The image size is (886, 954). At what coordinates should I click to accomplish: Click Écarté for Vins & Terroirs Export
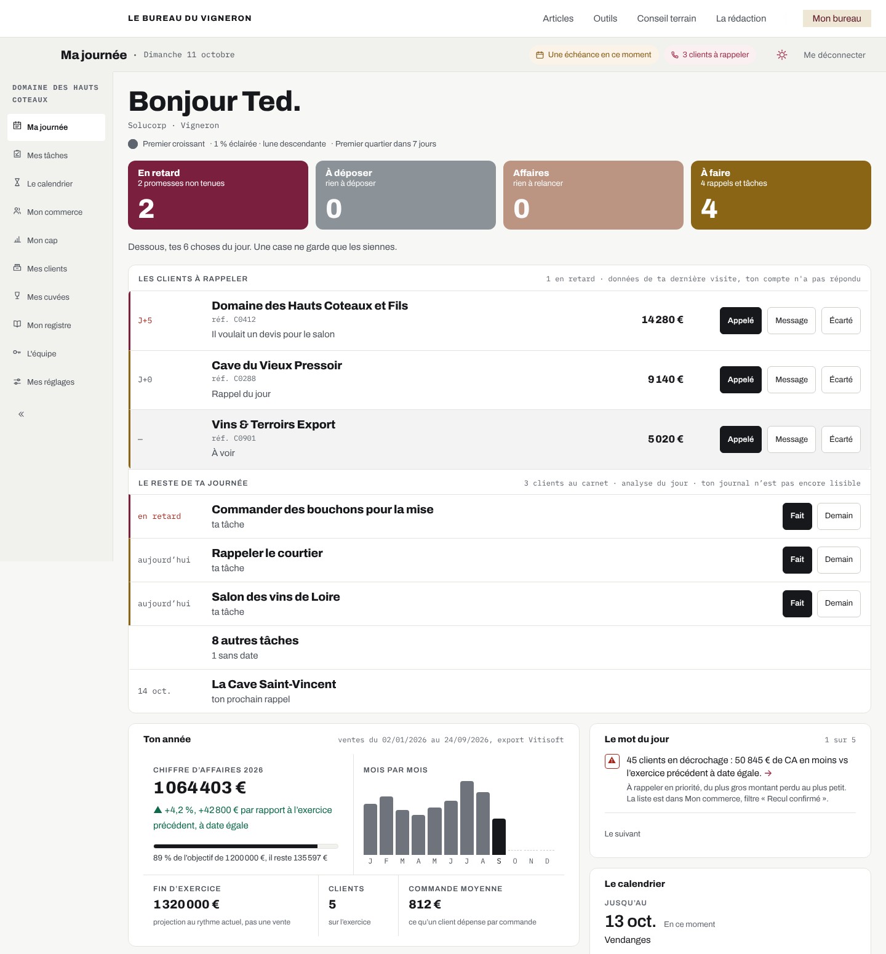(841, 439)
